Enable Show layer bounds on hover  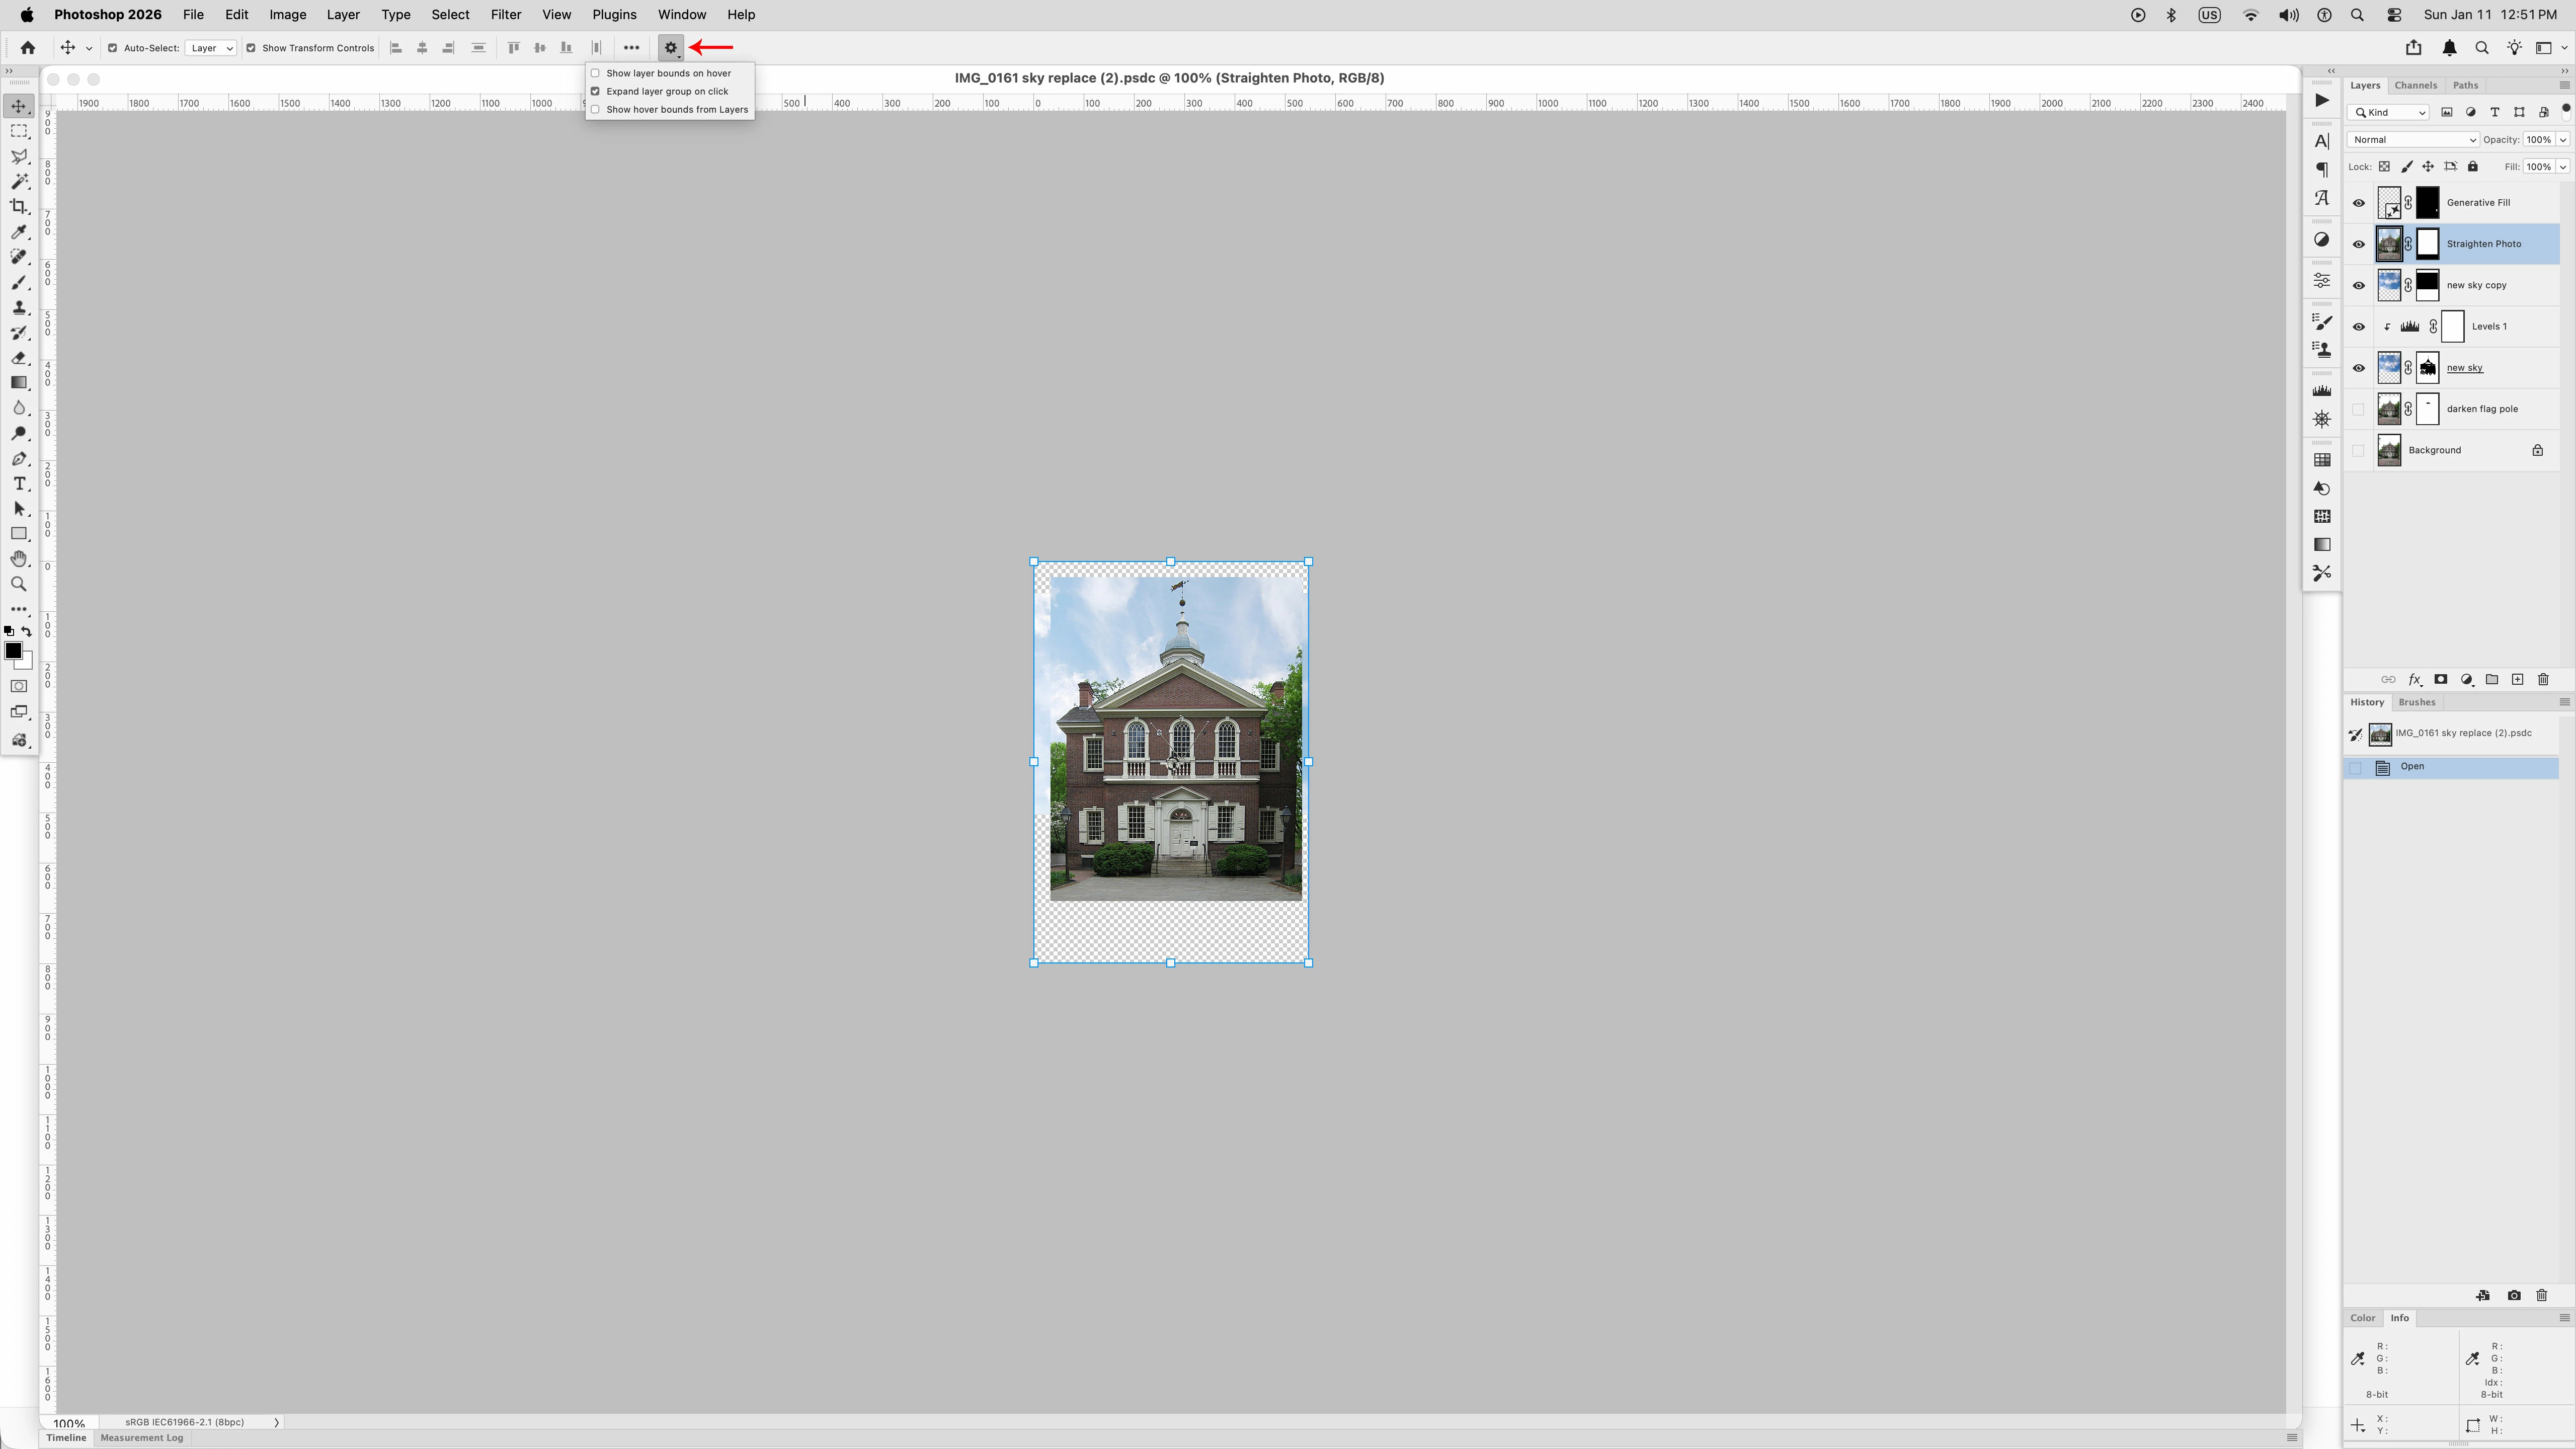point(596,73)
